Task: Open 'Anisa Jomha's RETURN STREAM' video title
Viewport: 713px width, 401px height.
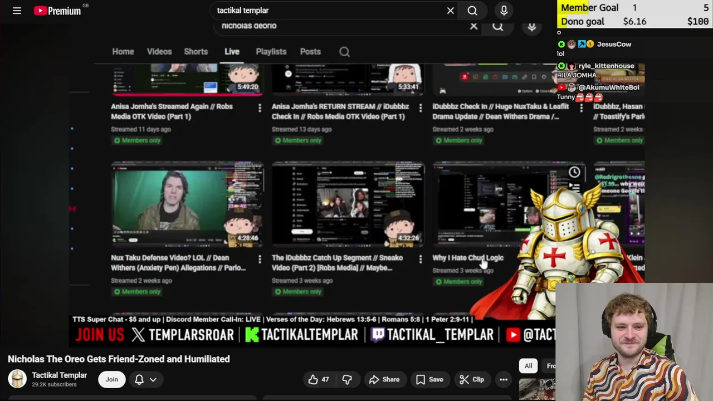Action: coord(340,111)
